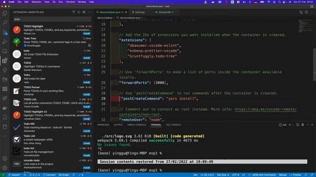Open the Run and Debug view
Screen dimensions: 316x177
click(x=4, y=42)
